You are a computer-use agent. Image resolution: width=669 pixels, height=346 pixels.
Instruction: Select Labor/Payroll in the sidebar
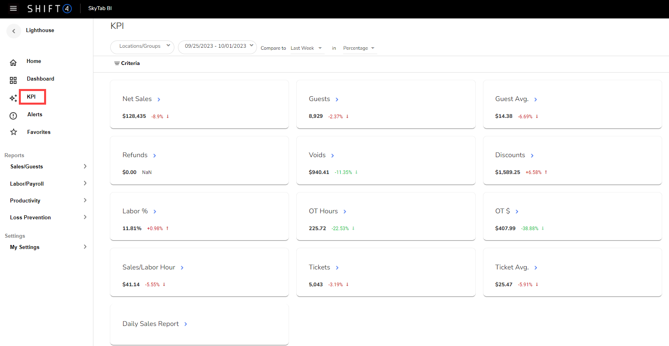(27, 184)
